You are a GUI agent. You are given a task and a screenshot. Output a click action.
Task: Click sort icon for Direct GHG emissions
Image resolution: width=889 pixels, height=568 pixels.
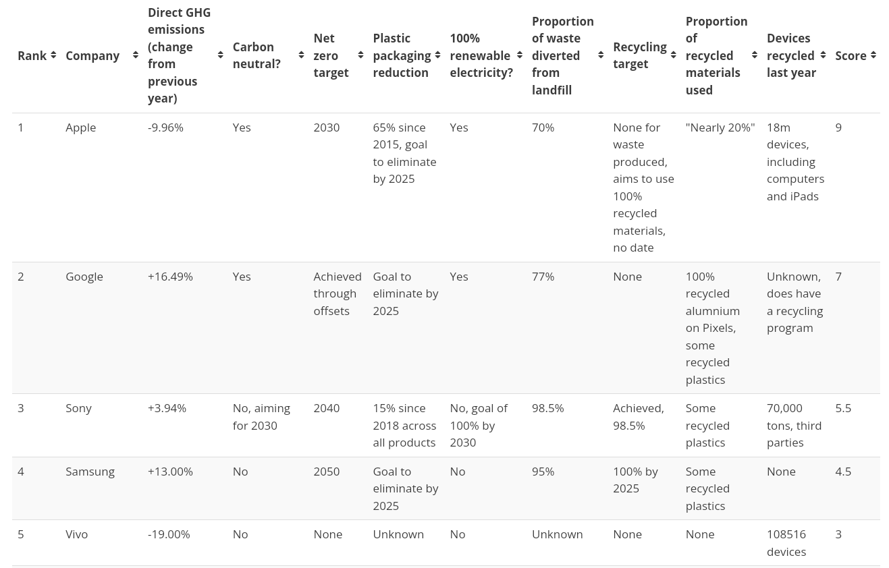click(x=220, y=55)
